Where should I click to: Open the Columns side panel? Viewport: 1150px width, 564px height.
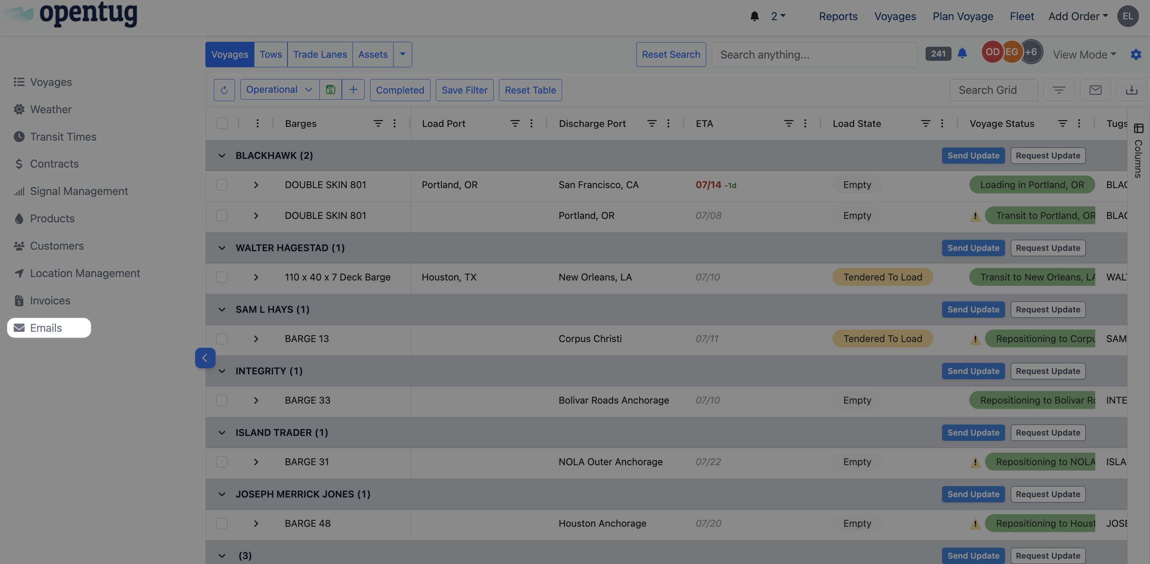point(1138,151)
